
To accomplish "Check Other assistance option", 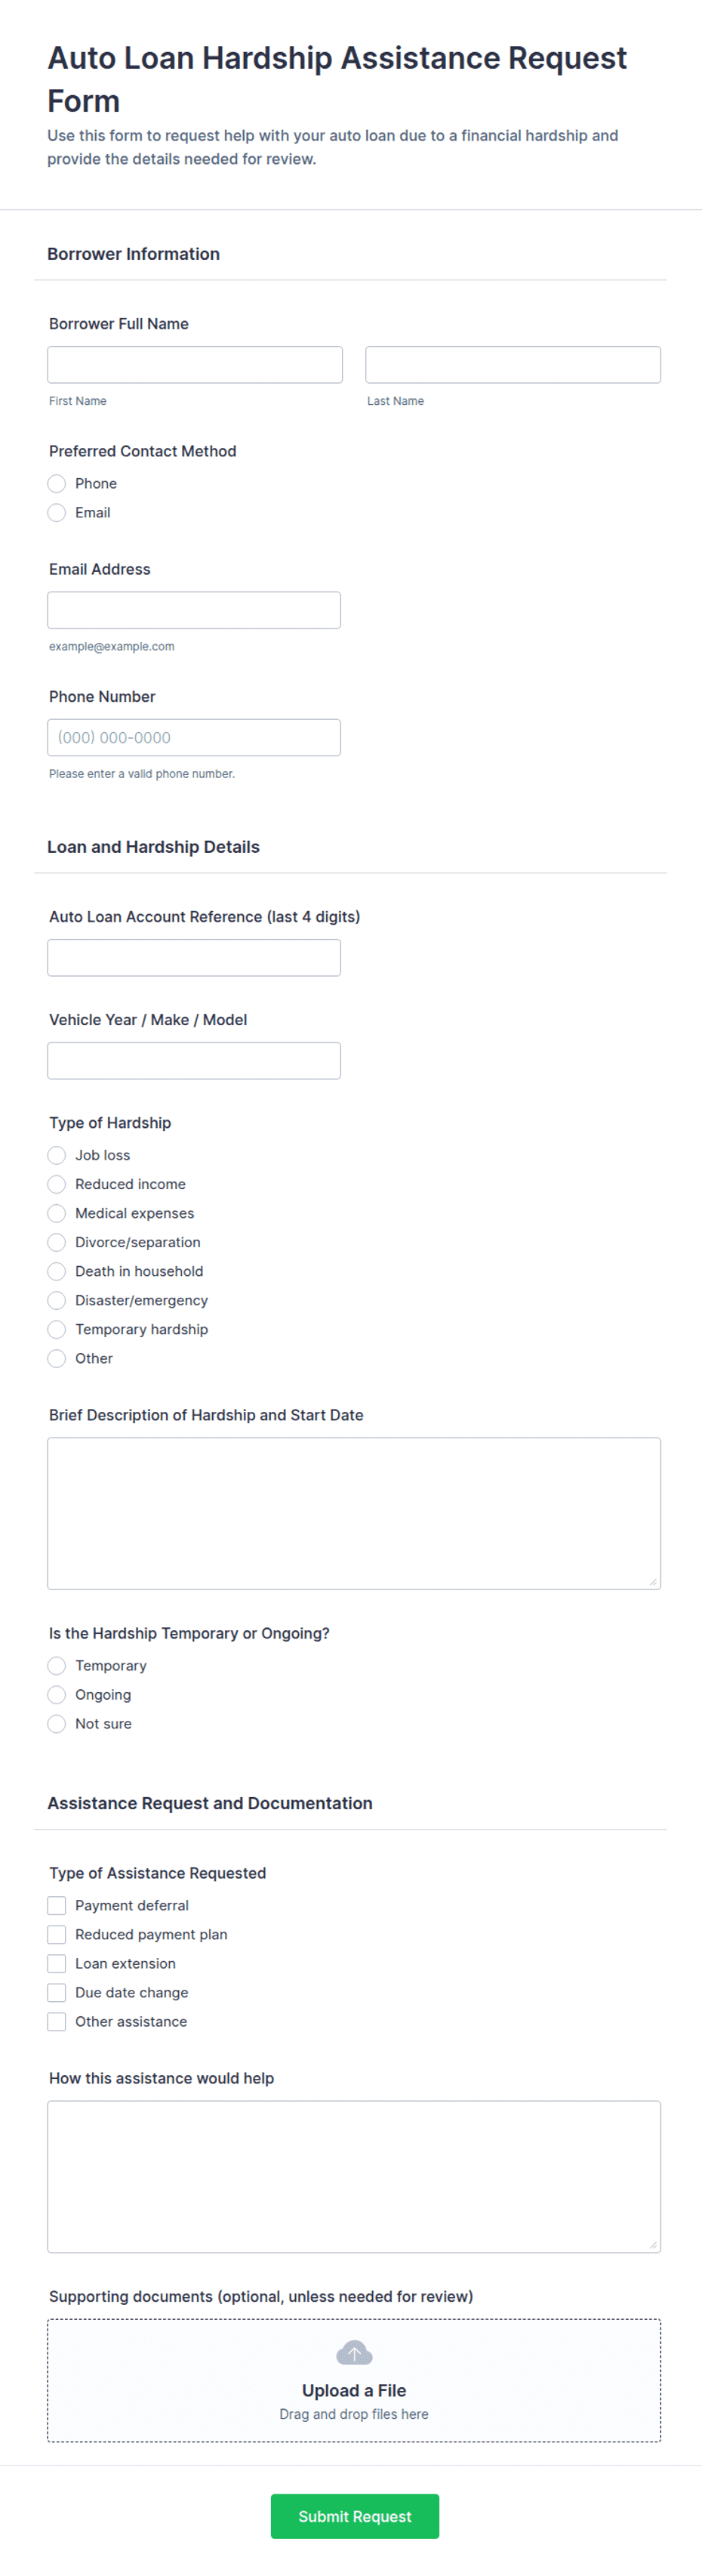I will tap(57, 2021).
